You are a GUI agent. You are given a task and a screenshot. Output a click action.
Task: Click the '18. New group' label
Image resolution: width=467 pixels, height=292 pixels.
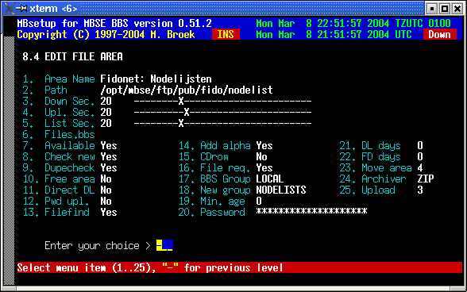214,190
